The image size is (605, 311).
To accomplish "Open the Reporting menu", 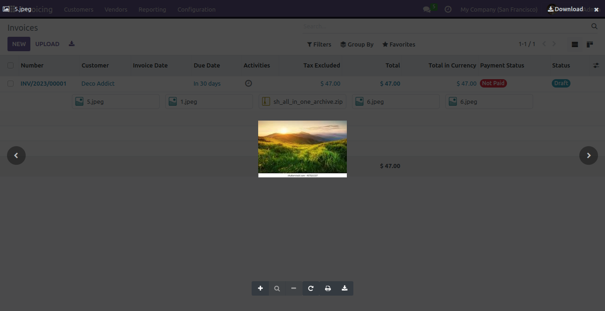I will pos(152,9).
